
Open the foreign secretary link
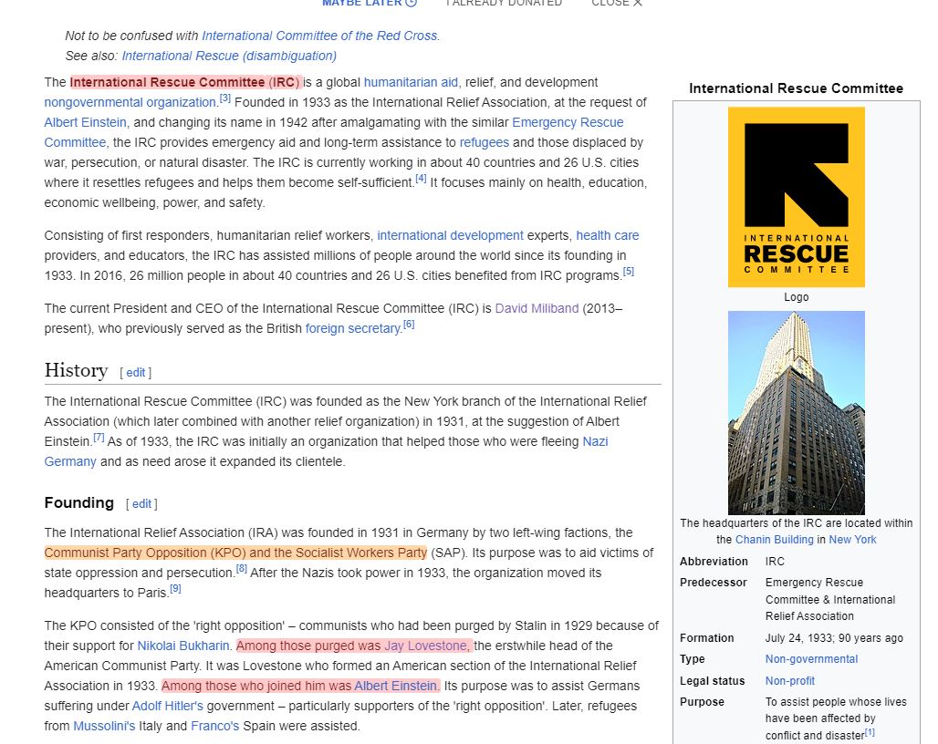[353, 328]
